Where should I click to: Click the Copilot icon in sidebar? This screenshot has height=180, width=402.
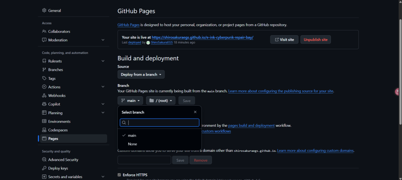(44, 104)
